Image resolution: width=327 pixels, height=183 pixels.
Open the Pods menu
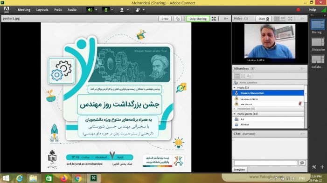(58, 10)
